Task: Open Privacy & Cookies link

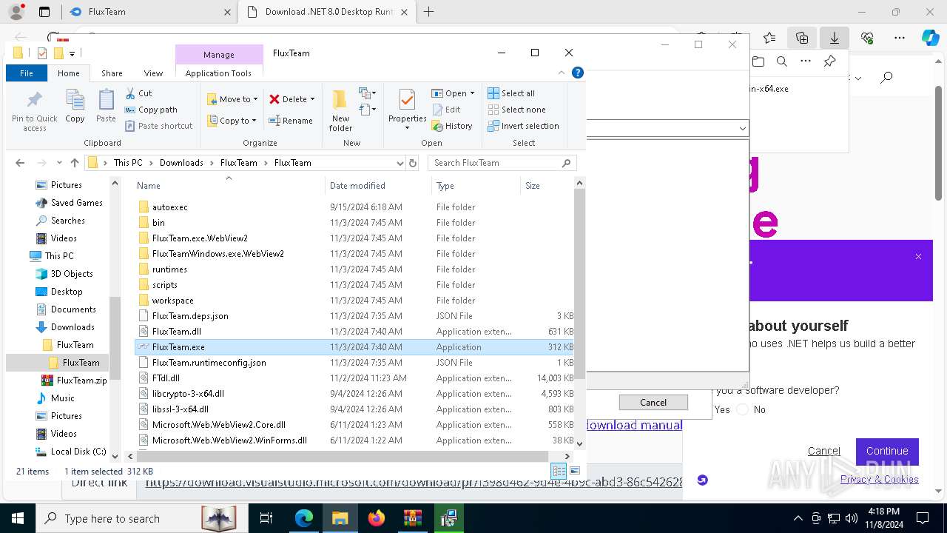Action: 880,479
